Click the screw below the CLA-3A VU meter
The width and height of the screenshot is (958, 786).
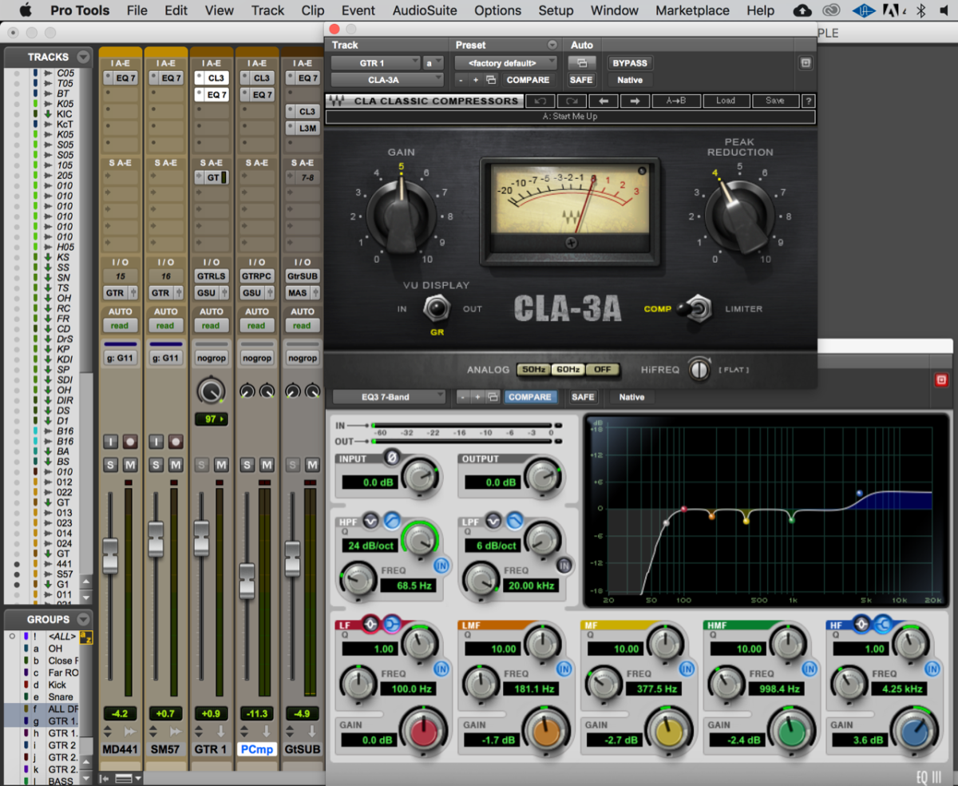pyautogui.click(x=571, y=243)
